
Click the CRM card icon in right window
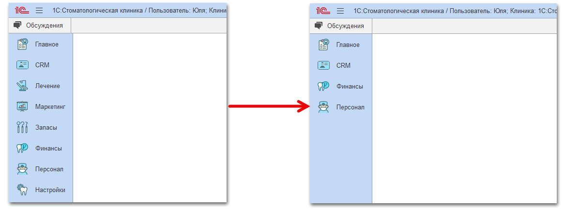pyautogui.click(x=323, y=65)
